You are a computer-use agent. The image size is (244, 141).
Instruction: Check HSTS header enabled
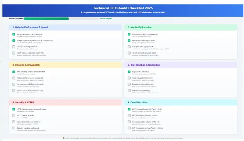point(14,115)
